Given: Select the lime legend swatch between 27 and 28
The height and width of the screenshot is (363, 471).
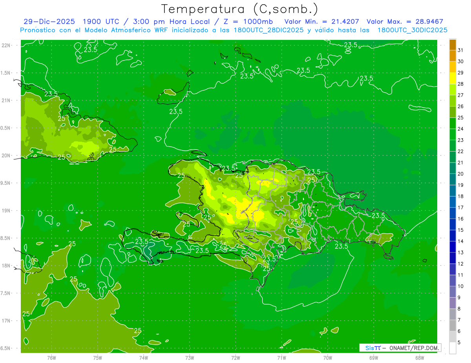Looking at the screenshot, I should tap(453, 89).
